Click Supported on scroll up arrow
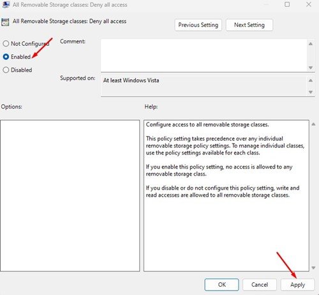Viewport: 319px width, 295px height. click(x=311, y=80)
